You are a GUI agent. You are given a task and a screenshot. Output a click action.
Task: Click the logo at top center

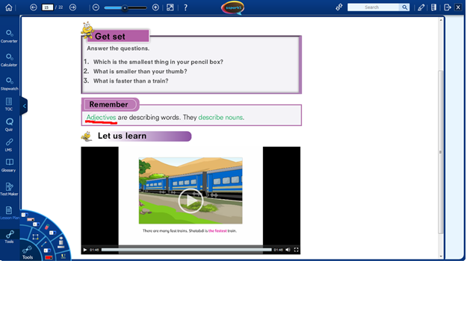point(233,7)
